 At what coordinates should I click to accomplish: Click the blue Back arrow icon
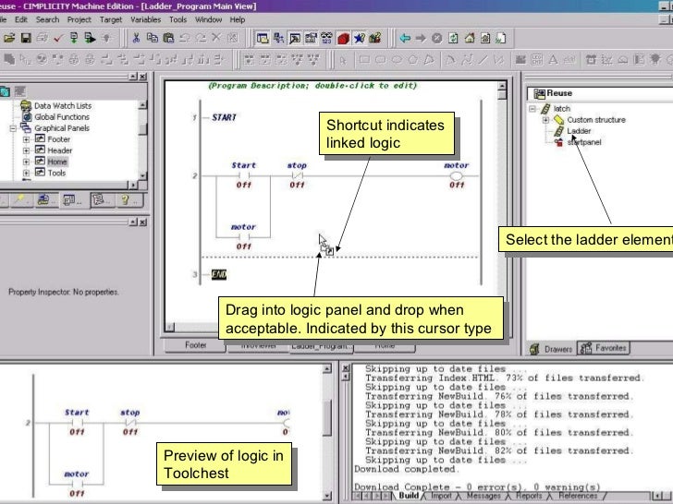pyautogui.click(x=405, y=38)
